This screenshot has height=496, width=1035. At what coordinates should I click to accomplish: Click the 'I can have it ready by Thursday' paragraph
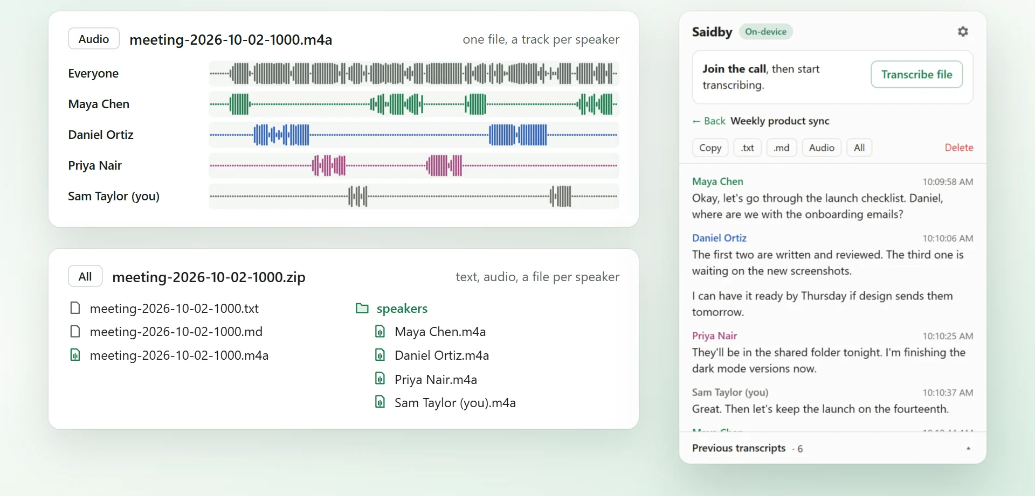(x=822, y=304)
